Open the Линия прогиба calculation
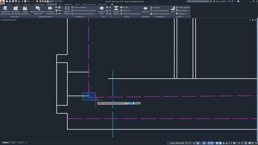 (183, 7)
